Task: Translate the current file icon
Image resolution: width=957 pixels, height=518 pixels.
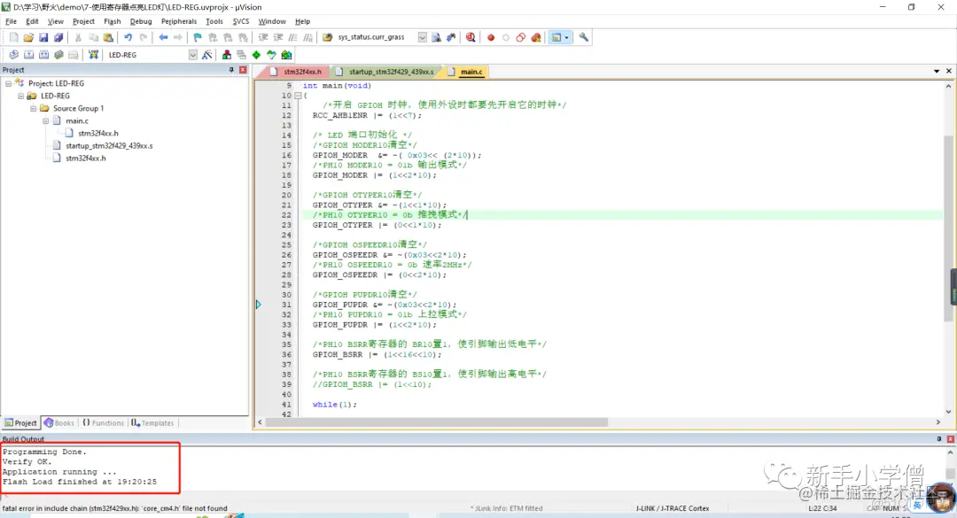Action: pyautogui.click(x=13, y=55)
